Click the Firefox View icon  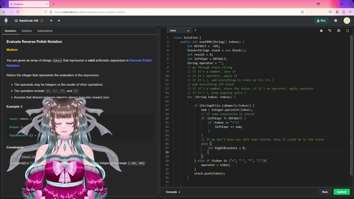tap(4, 4)
